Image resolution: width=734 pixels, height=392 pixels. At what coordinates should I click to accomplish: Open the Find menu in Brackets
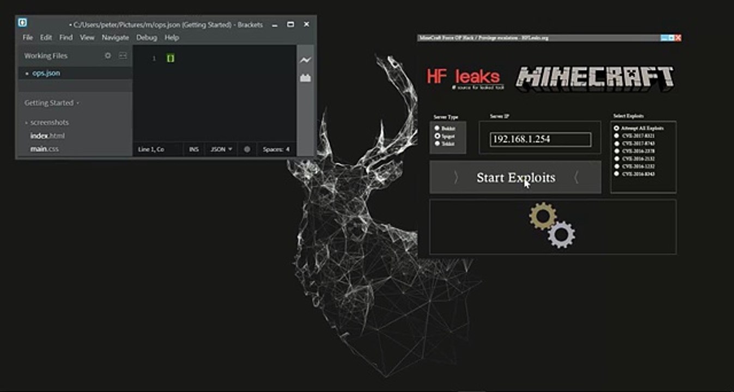[66, 38]
